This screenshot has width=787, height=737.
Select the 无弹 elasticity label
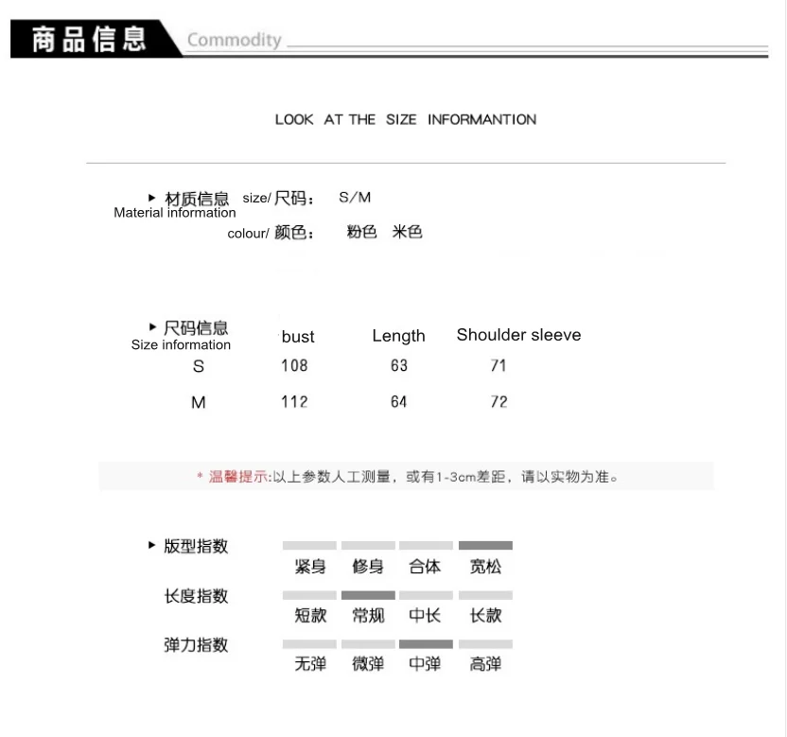click(310, 664)
